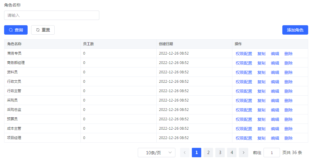Screen dimensions: 312x159
Task: Open 权限配置 for 商务部经理
Action: tap(244, 63)
